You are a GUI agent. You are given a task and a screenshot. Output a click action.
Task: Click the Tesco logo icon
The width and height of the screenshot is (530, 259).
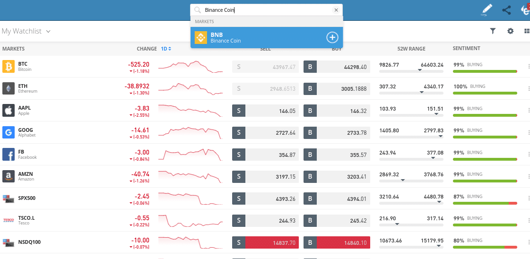pos(9,220)
